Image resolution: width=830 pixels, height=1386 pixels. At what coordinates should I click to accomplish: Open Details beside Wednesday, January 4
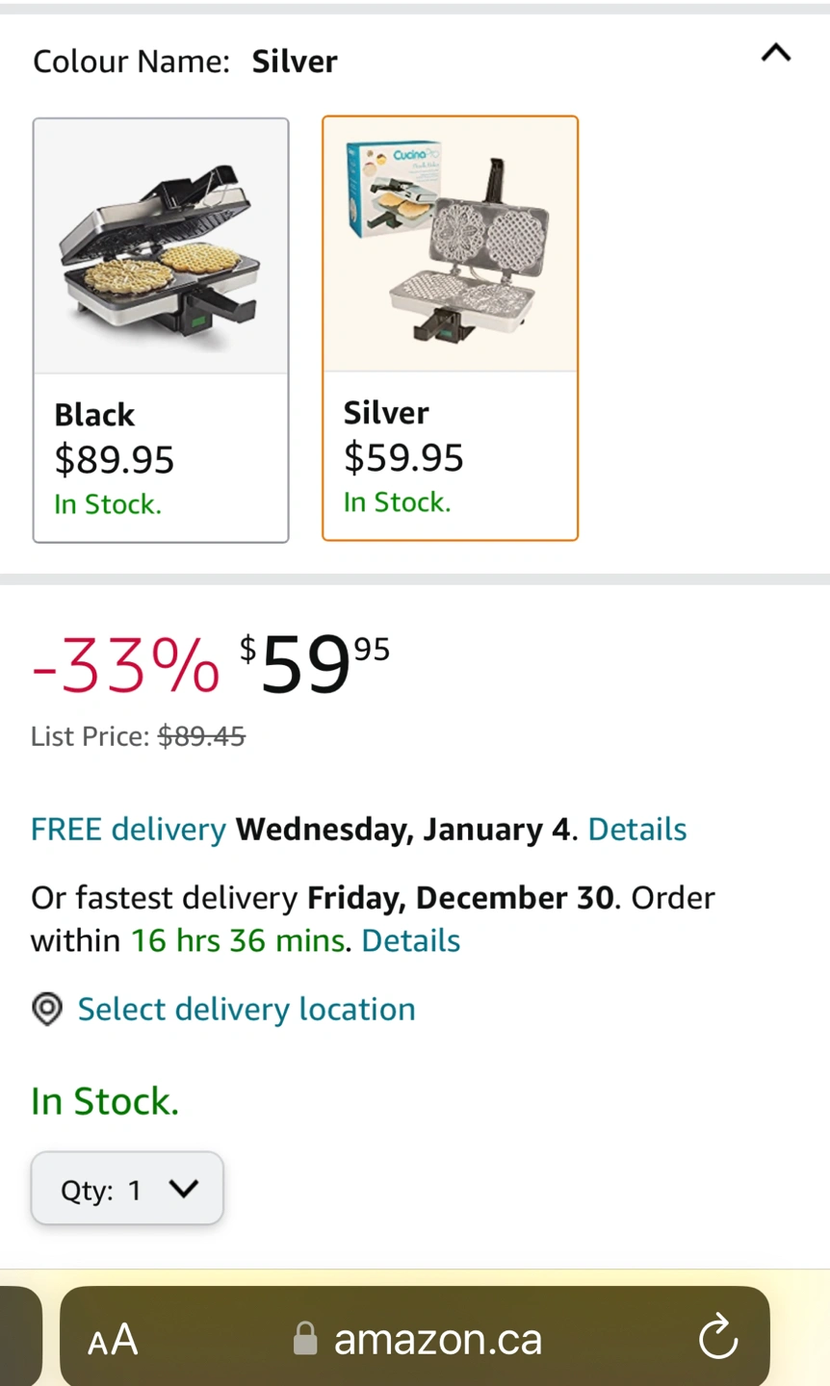[636, 829]
